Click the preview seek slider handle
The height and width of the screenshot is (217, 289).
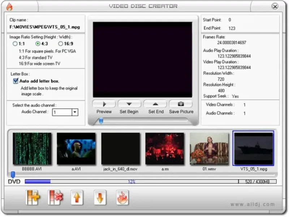click(101, 121)
